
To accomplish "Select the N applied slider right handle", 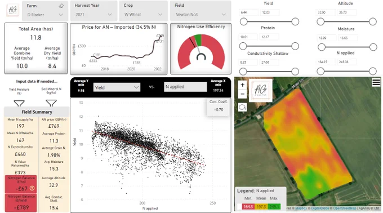I will (373, 71).
